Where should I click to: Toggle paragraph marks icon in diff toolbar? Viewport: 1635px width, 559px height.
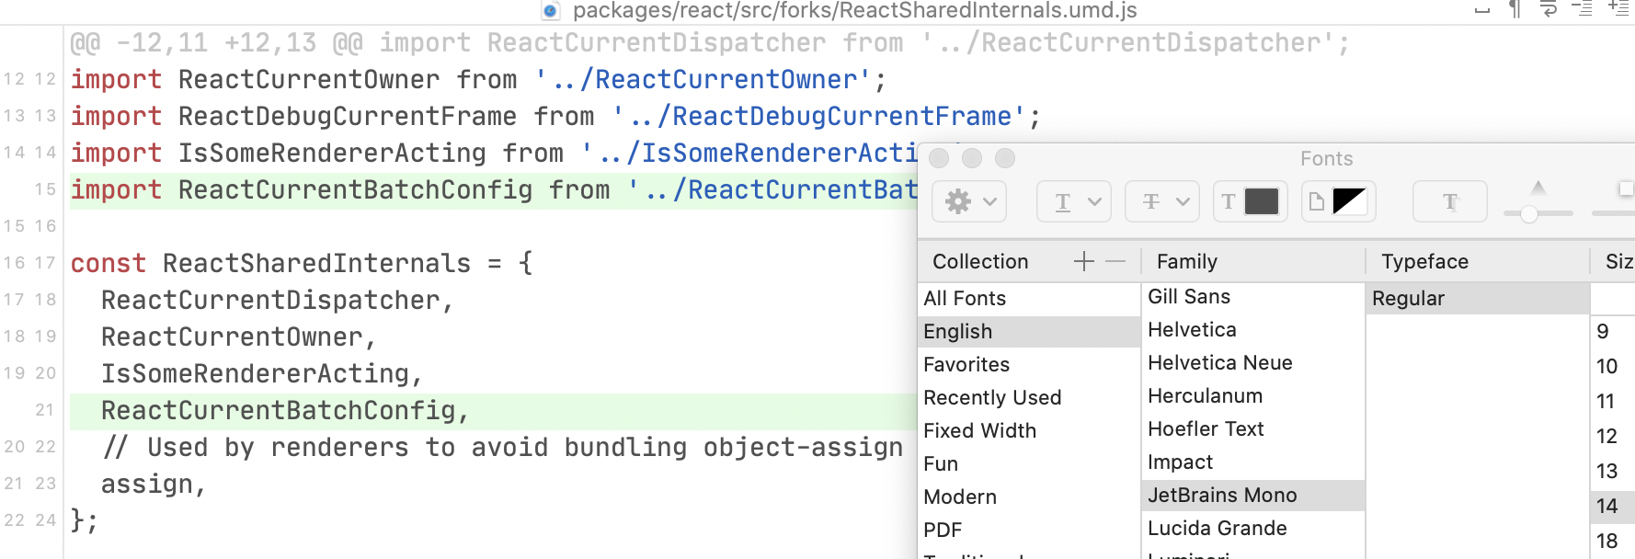click(1515, 10)
